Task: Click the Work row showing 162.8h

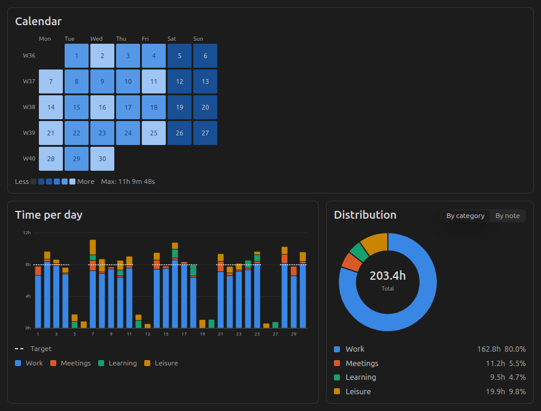Action: pyautogui.click(x=430, y=349)
